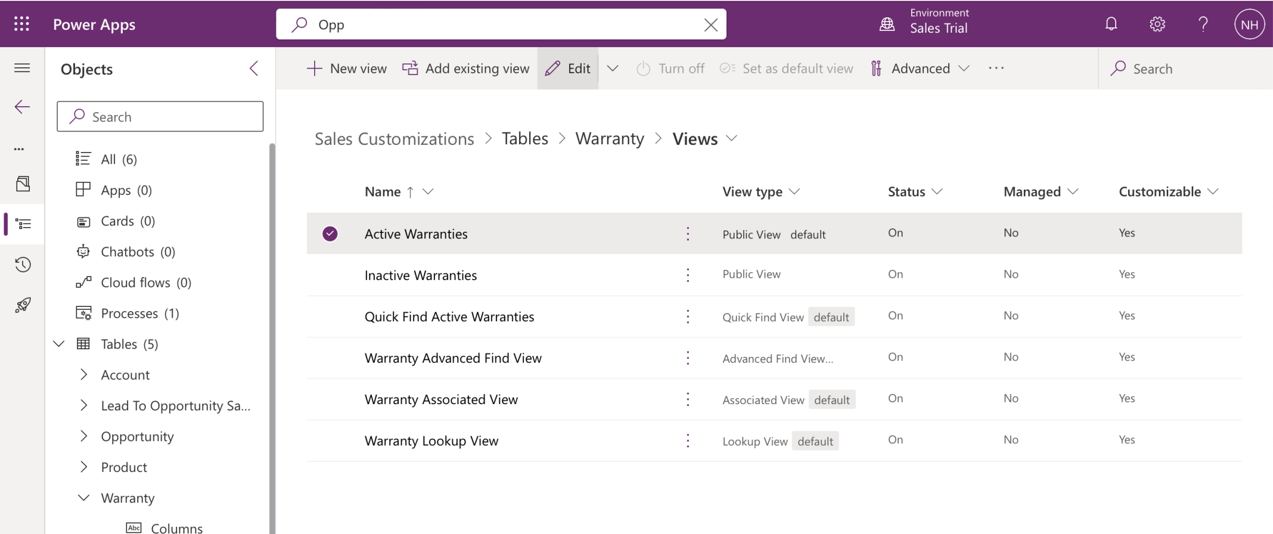The height and width of the screenshot is (534, 1273).
Task: Open the Advanced dropdown menu
Action: (x=920, y=69)
